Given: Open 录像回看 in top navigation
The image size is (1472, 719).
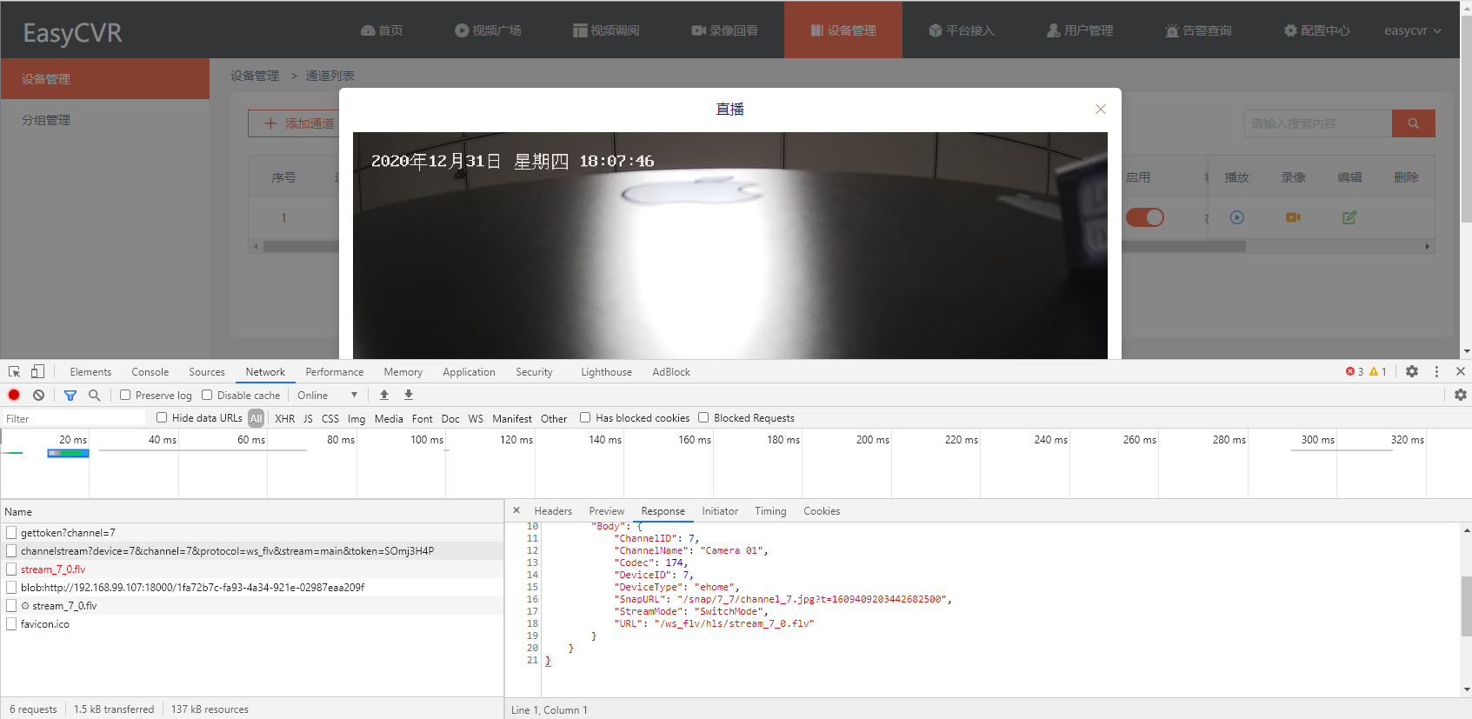Looking at the screenshot, I should click(724, 30).
